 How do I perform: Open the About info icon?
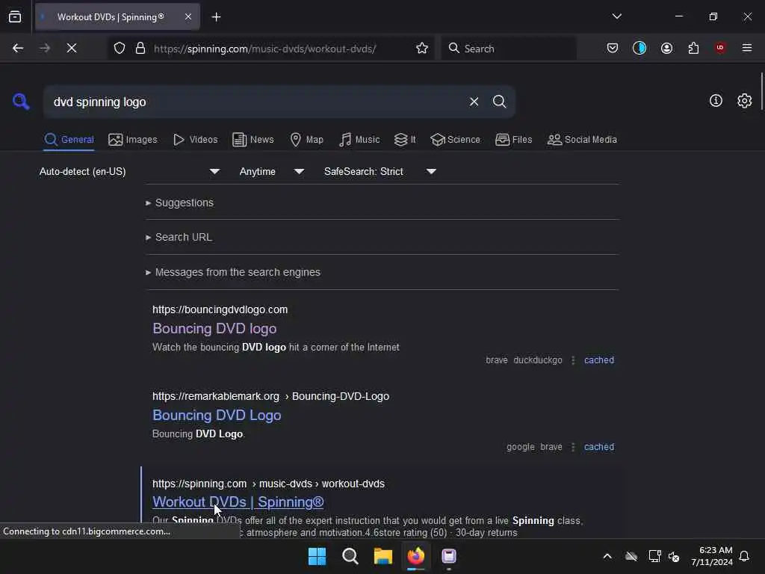tap(716, 101)
